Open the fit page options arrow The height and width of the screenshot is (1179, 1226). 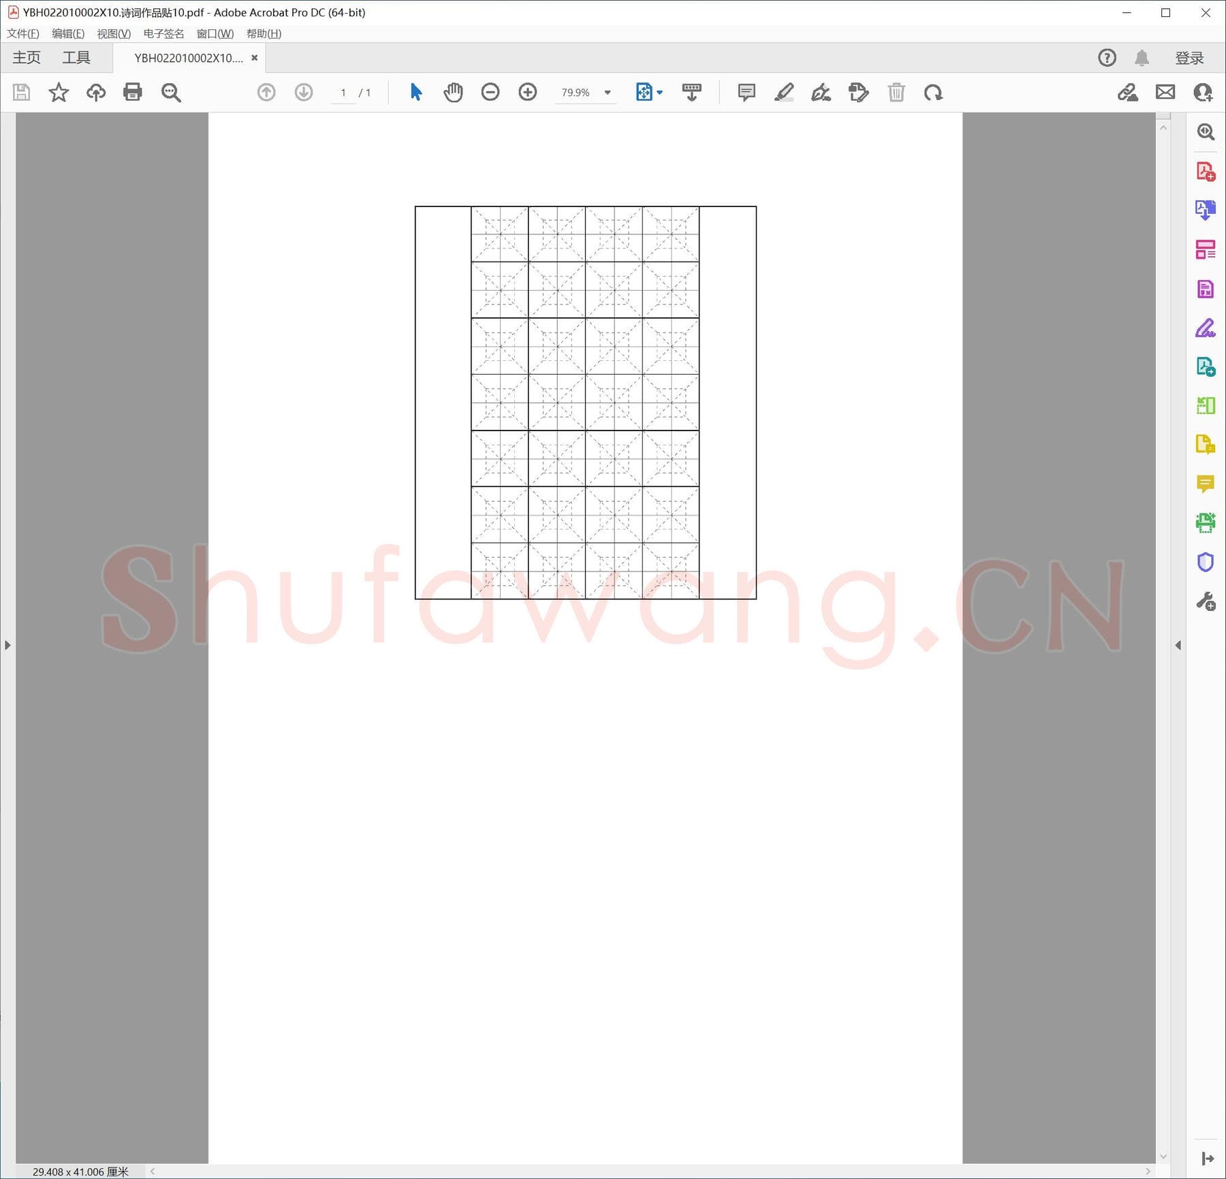659,93
